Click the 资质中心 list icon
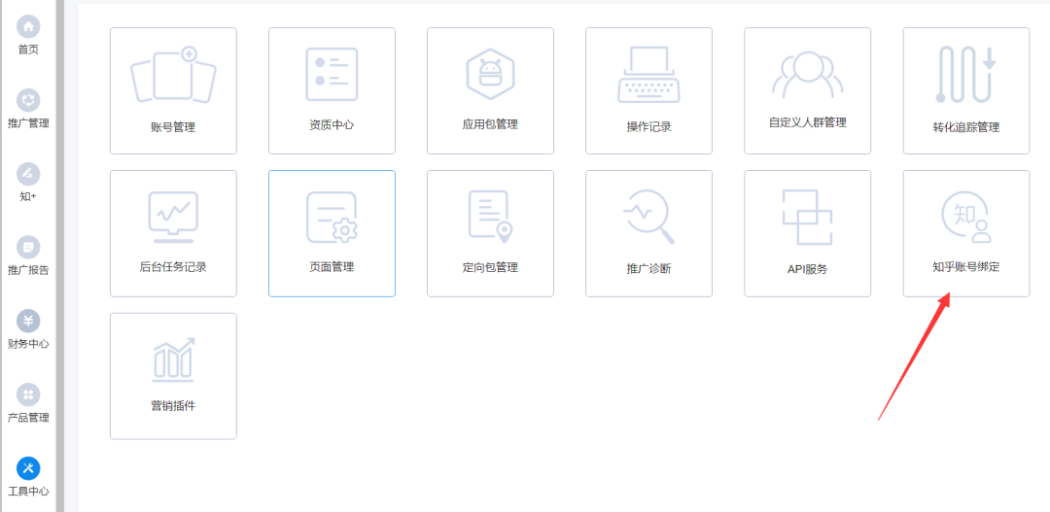The width and height of the screenshot is (1050, 512). [x=332, y=74]
